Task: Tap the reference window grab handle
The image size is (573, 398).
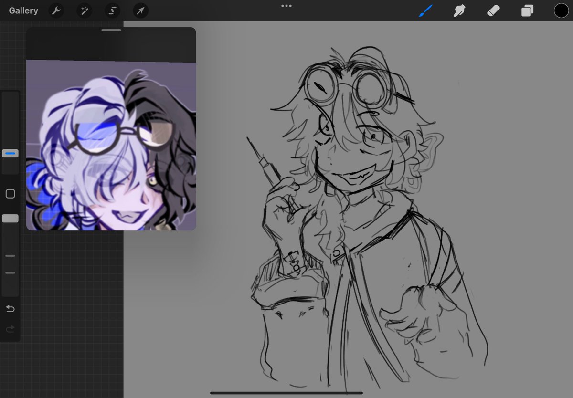Action: click(x=111, y=30)
